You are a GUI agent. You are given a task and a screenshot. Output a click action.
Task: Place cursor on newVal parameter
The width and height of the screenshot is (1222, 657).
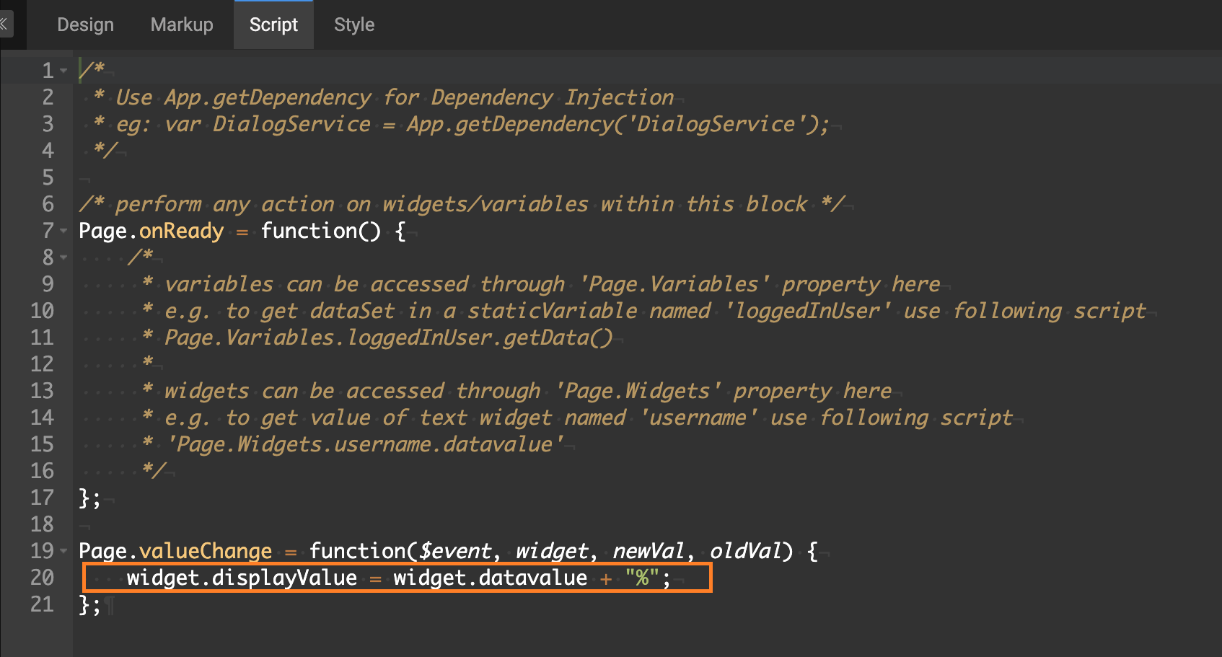coord(648,552)
